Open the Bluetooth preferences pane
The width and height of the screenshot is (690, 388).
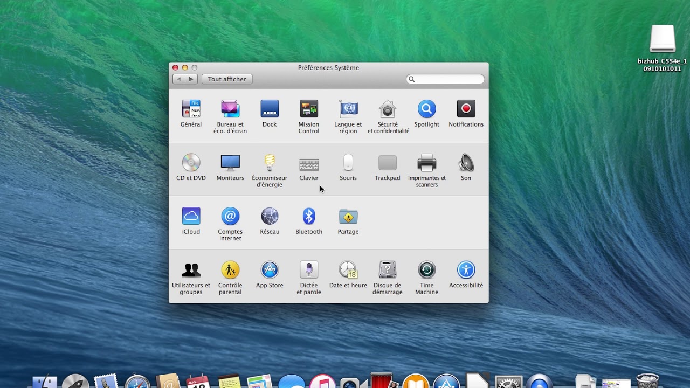click(x=309, y=221)
